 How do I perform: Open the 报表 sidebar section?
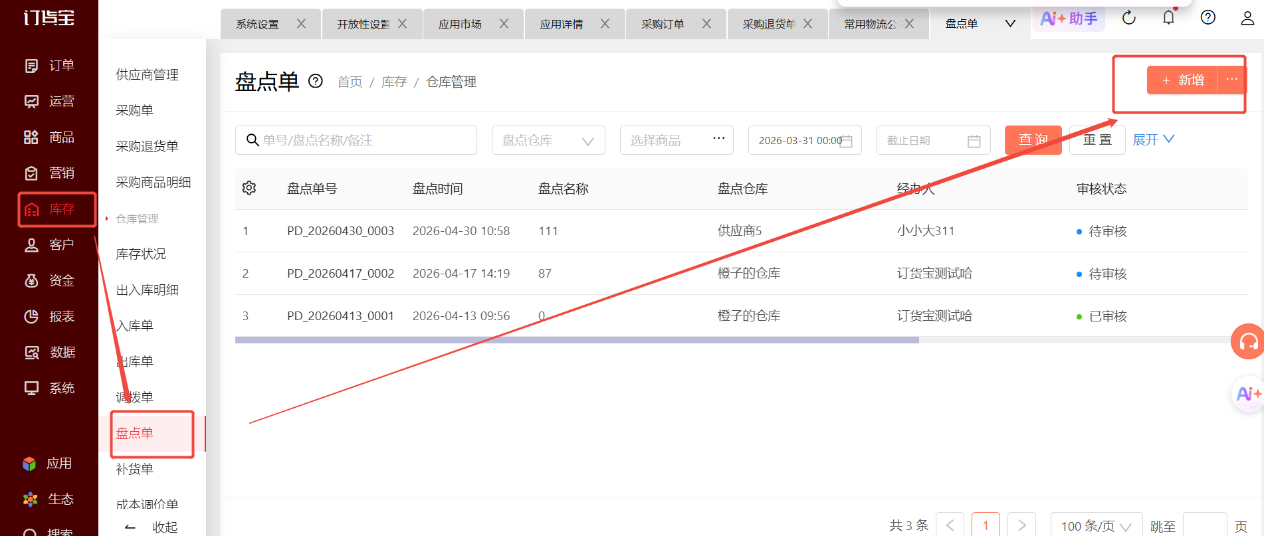click(x=49, y=317)
